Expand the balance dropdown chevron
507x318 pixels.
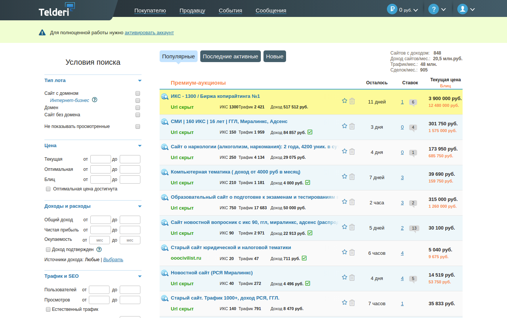coord(416,10)
